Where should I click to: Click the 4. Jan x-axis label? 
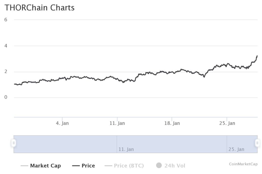pos(62,123)
